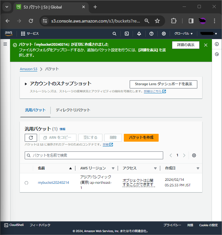The image size is (222, 235).
Task: Open the info panel icon on right edge
Action: tap(217, 44)
